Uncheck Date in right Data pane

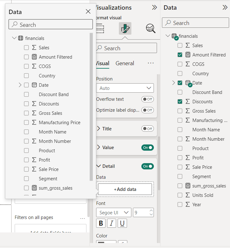coord(180,83)
